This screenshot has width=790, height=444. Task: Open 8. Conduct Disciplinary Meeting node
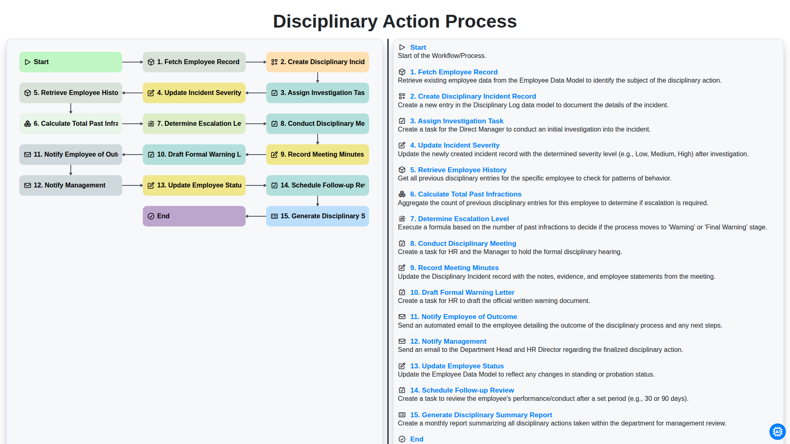318,124
